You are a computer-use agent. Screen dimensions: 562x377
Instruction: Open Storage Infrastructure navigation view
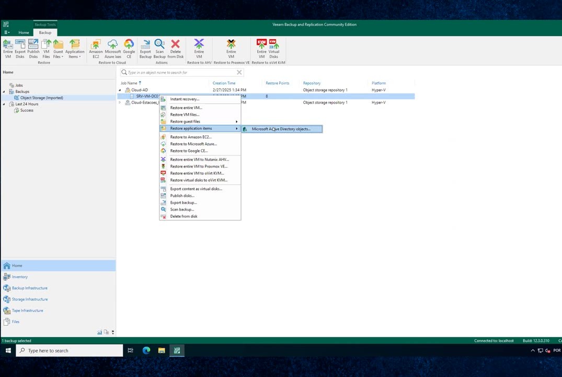[58, 299]
